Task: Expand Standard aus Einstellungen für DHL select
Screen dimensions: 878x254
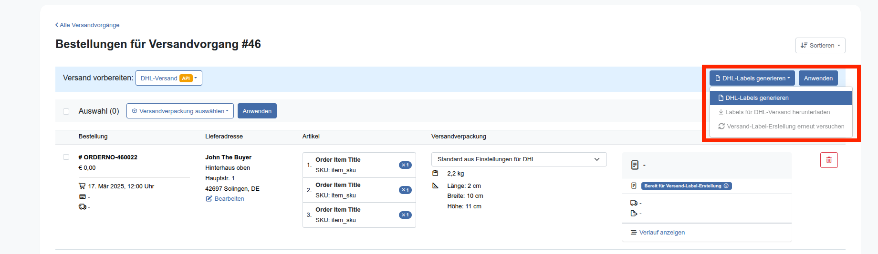Action: coord(519,159)
